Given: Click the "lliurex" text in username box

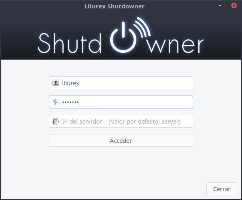Looking at the screenshot, I should (x=71, y=83).
